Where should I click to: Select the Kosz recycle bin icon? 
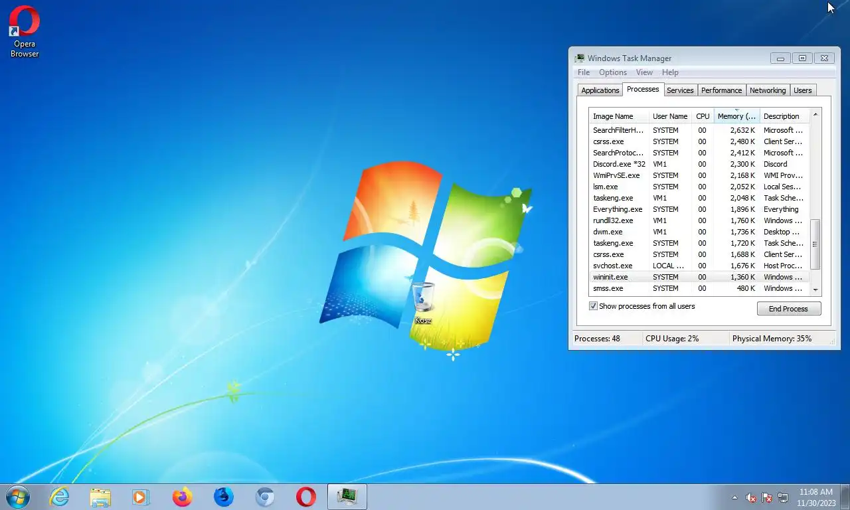coord(423,303)
